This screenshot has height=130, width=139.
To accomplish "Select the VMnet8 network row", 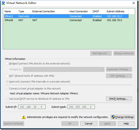I will click(x=66, y=20).
